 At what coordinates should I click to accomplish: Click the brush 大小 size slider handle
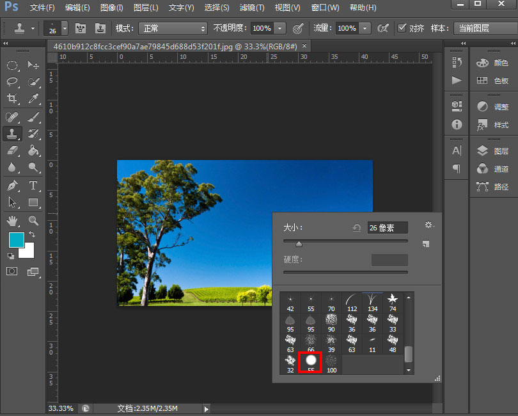(x=299, y=244)
